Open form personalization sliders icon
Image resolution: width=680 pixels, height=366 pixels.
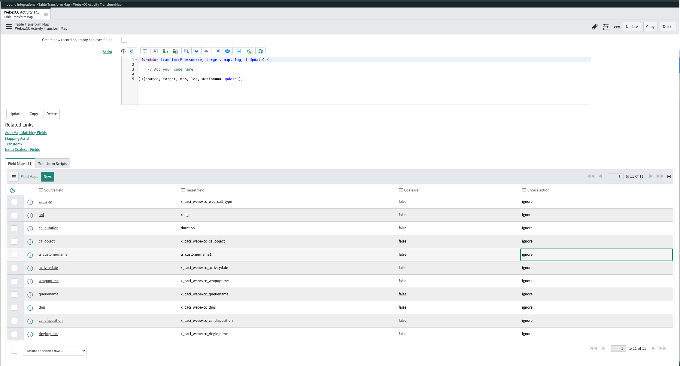[x=606, y=27]
